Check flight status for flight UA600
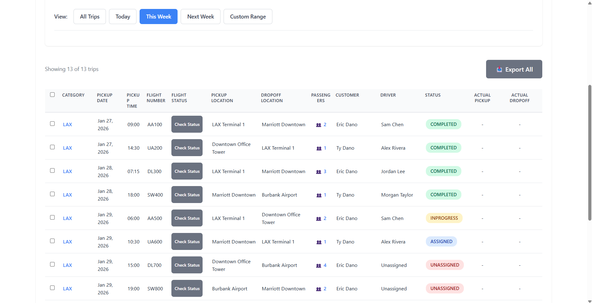The height and width of the screenshot is (303, 592). pyautogui.click(x=187, y=242)
